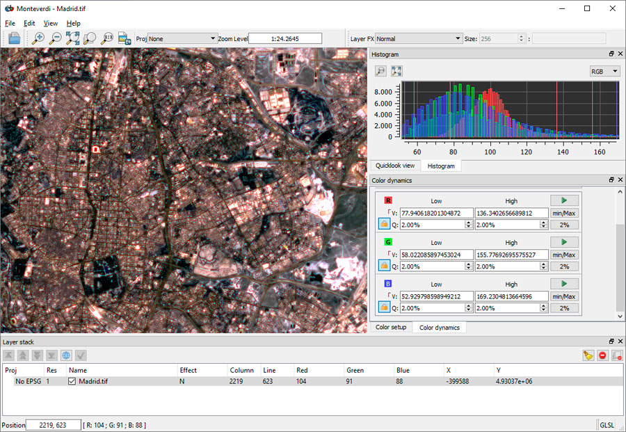Open the File menu
Screen dimensions: 626x432
point(10,24)
